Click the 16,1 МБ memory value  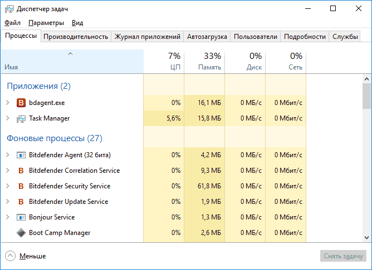coord(209,103)
